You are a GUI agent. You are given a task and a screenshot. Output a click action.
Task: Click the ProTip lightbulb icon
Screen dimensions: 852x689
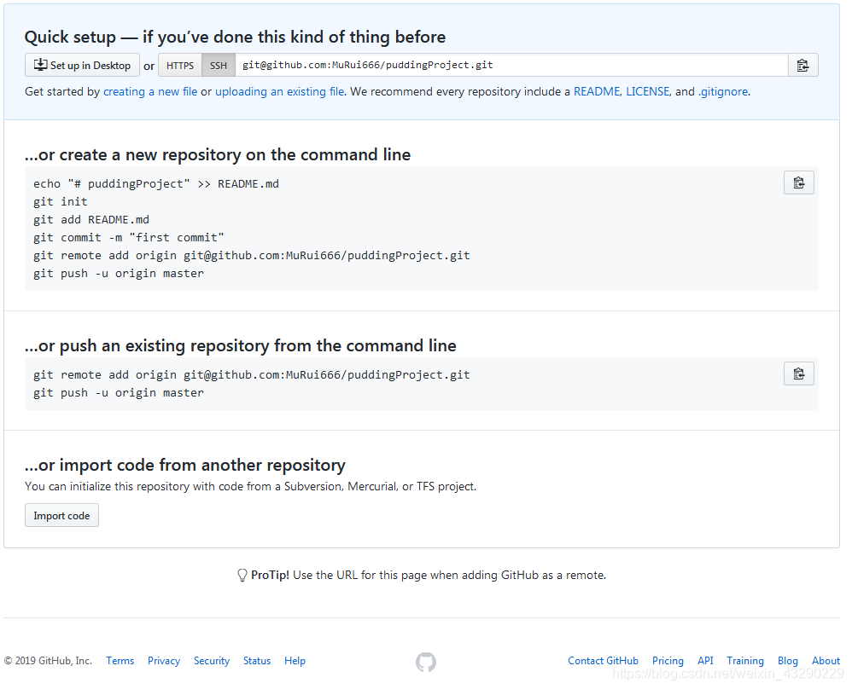point(242,575)
